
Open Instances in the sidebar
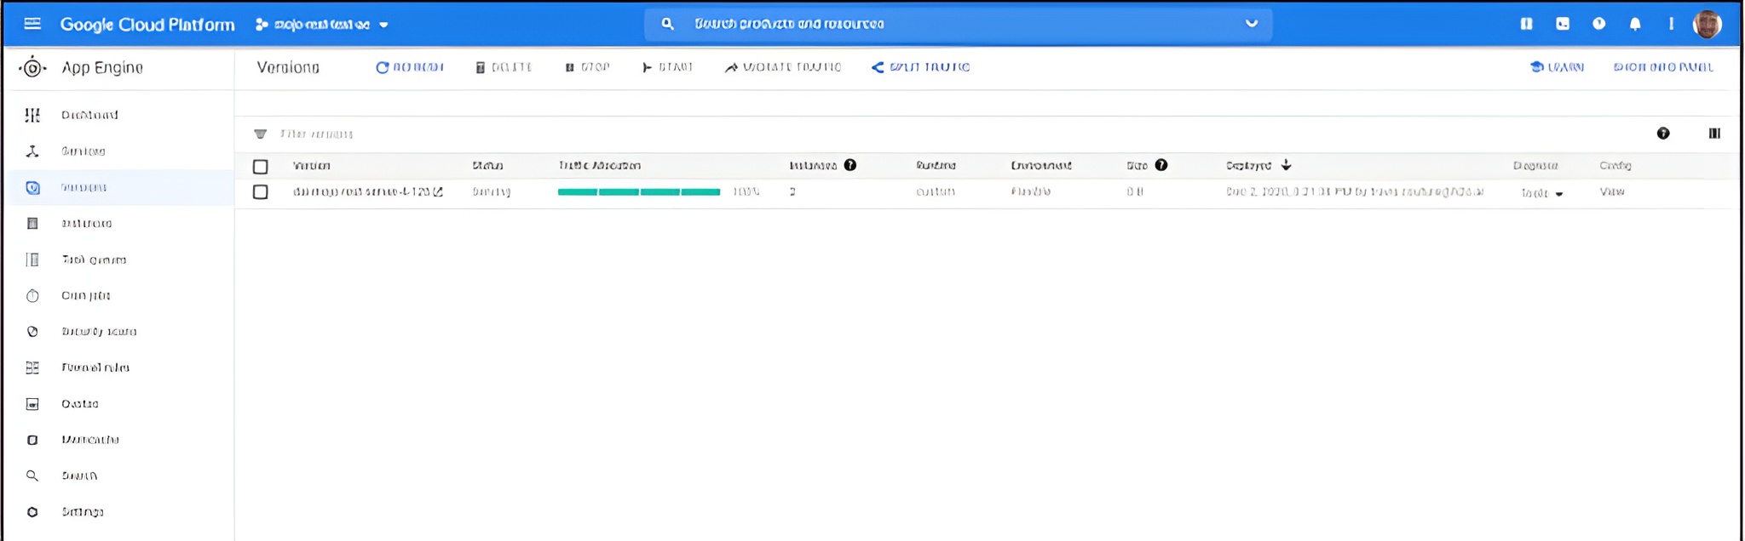pyautogui.click(x=86, y=224)
